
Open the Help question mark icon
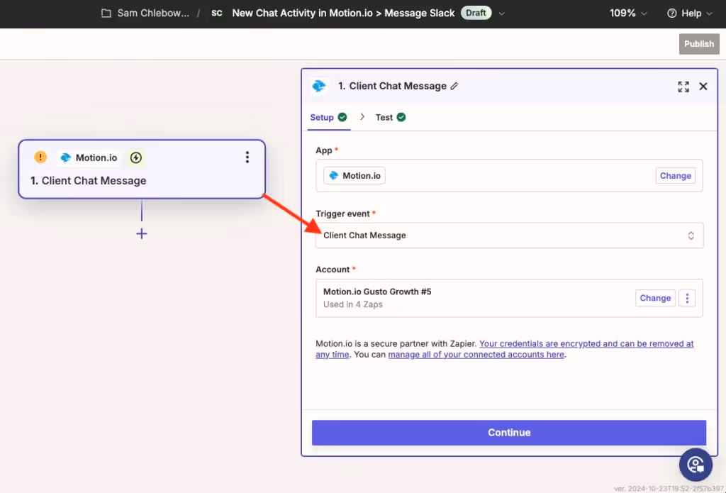[671, 13]
